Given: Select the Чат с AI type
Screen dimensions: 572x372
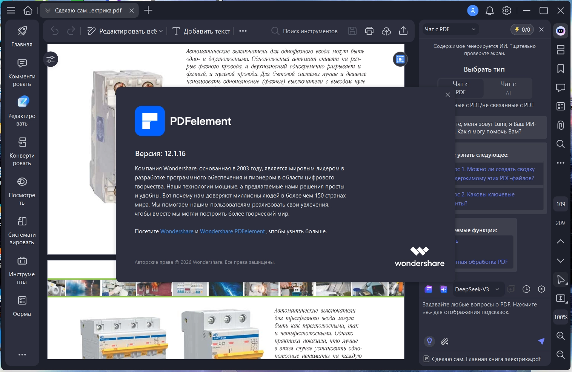Looking at the screenshot, I should coord(508,88).
